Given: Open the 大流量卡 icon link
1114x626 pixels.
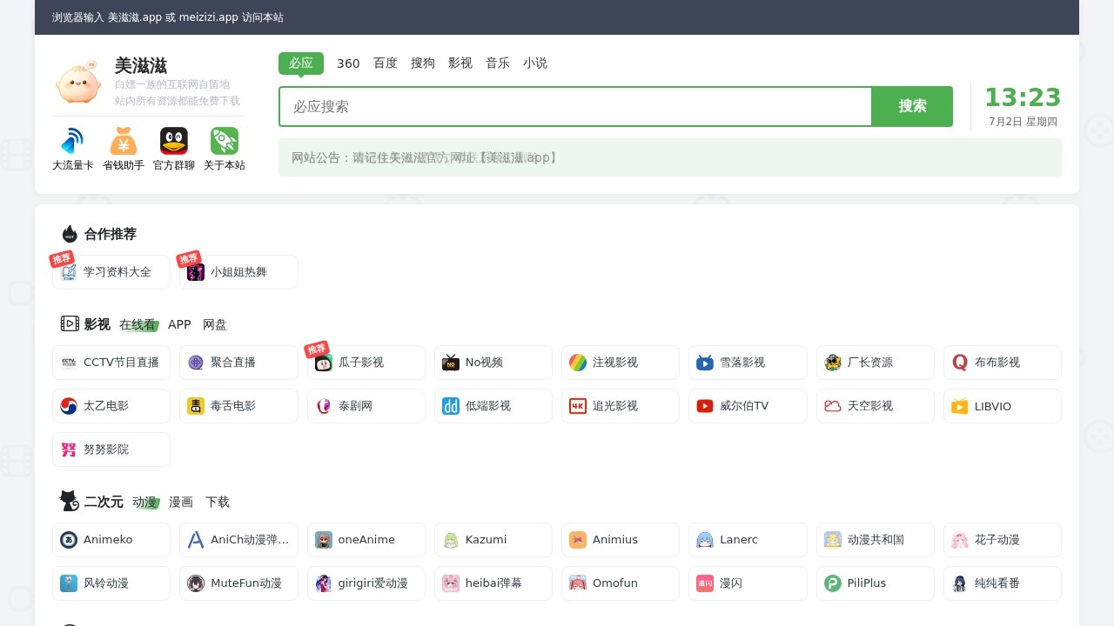Looking at the screenshot, I should [73, 149].
